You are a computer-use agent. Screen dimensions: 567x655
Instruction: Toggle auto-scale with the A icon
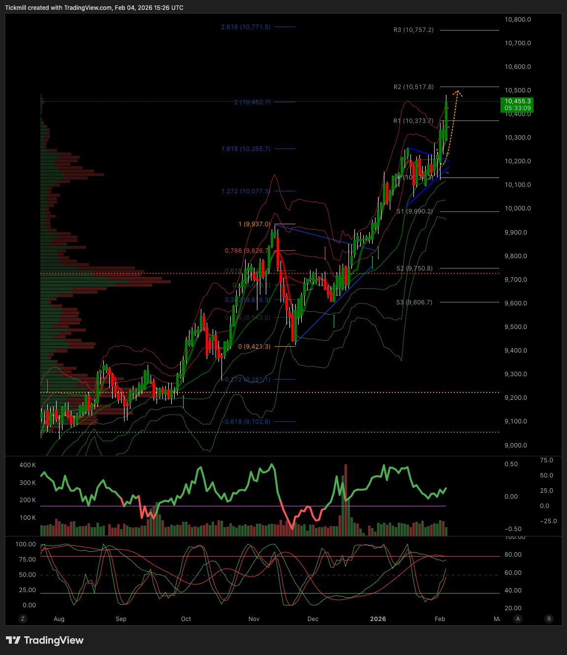[x=518, y=619]
